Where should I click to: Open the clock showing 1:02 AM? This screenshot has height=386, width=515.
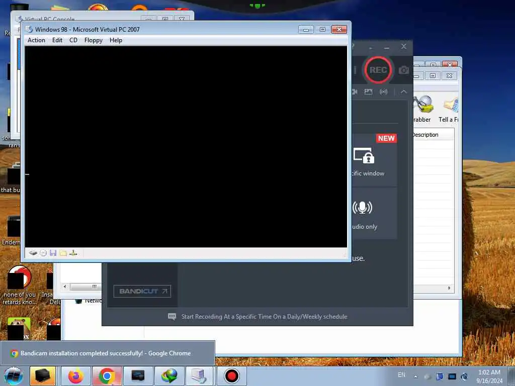coord(489,376)
